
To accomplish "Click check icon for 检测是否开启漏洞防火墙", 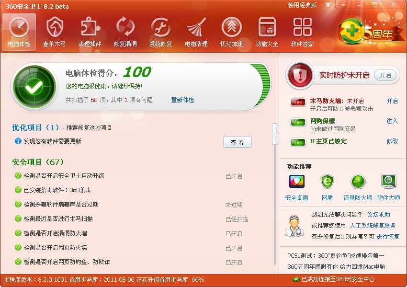I will pos(18,233).
